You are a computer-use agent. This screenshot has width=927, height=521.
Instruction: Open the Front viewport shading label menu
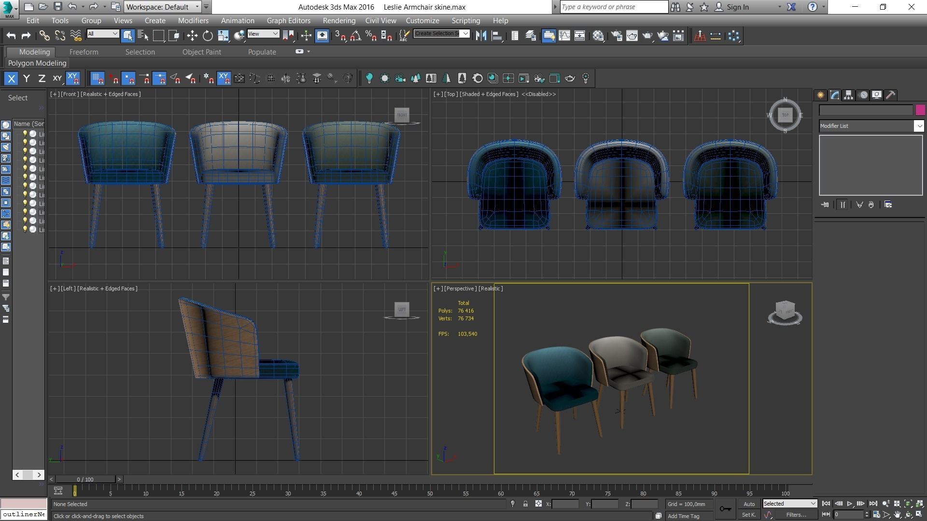tap(111, 94)
